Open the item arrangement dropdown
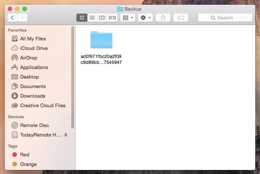The height and width of the screenshot is (174, 260). pos(128,18)
